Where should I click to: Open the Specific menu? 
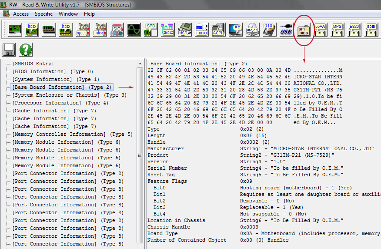point(43,14)
